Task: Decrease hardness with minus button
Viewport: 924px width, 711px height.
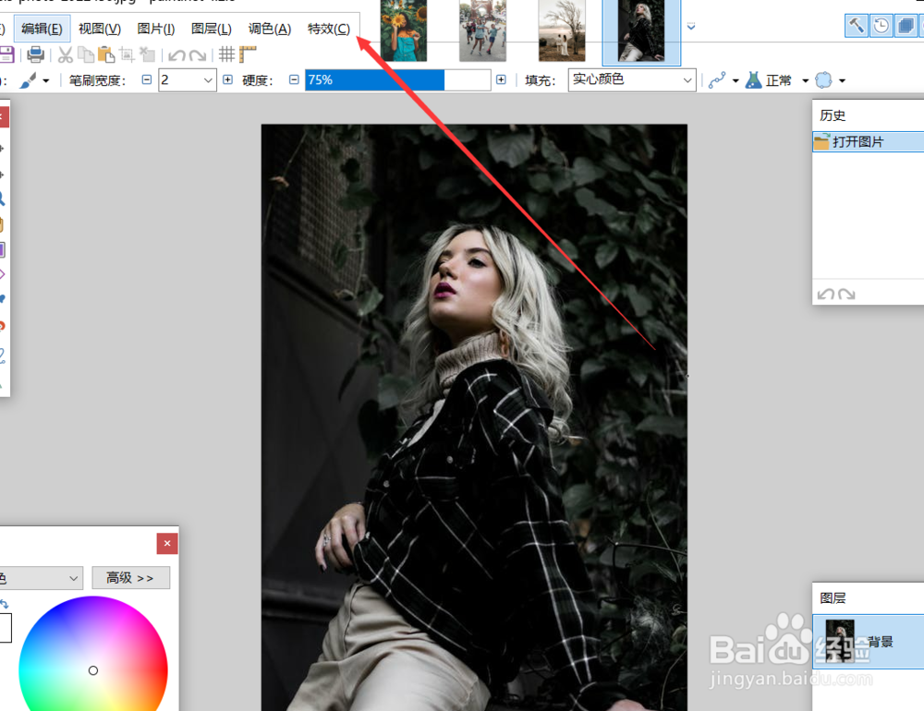Action: 294,79
